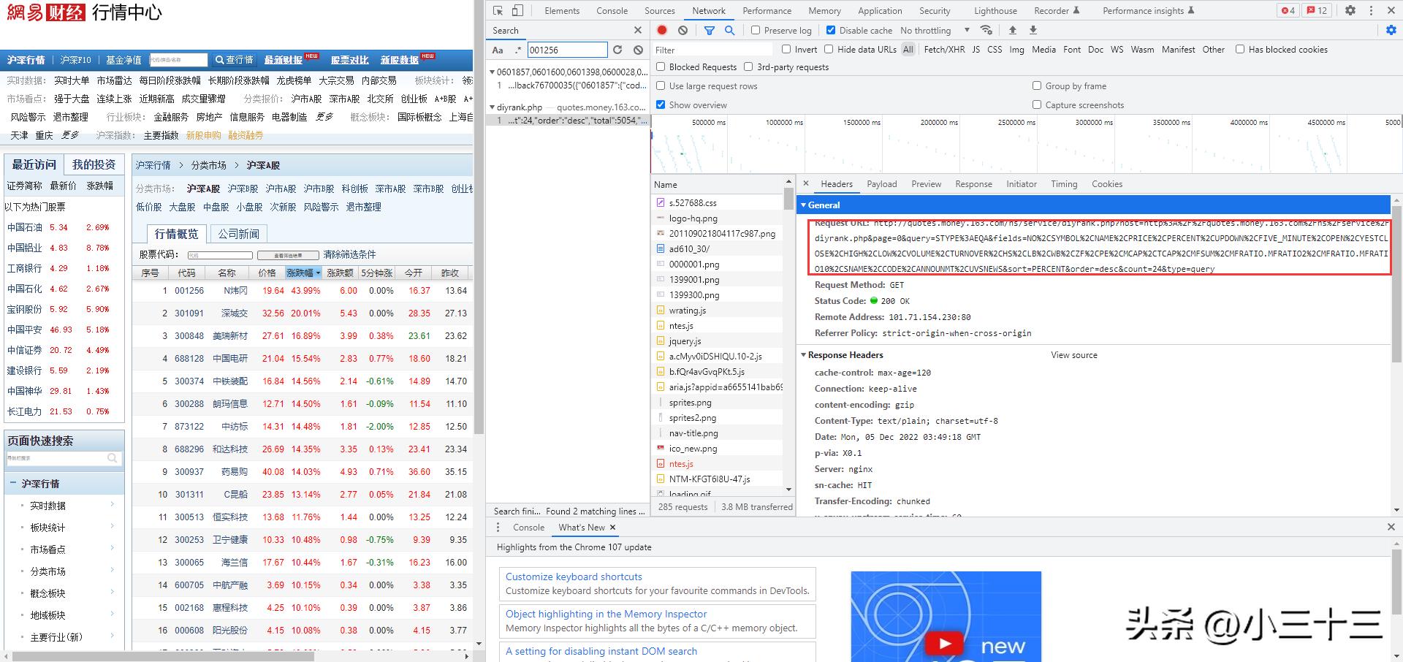The width and height of the screenshot is (1403, 662).
Task: Click the export HAR download icon
Action: pos(1033,30)
